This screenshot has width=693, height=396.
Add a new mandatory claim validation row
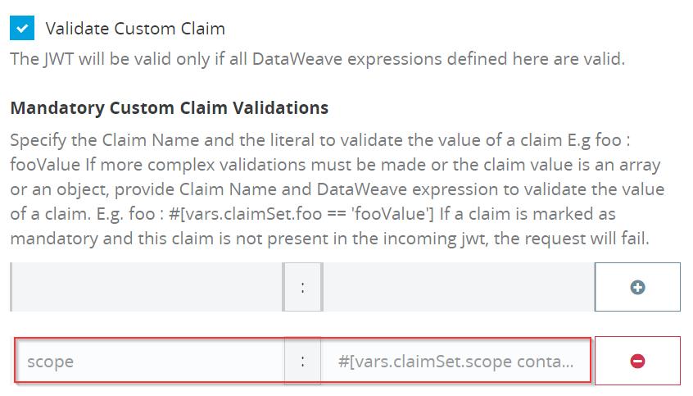(637, 287)
